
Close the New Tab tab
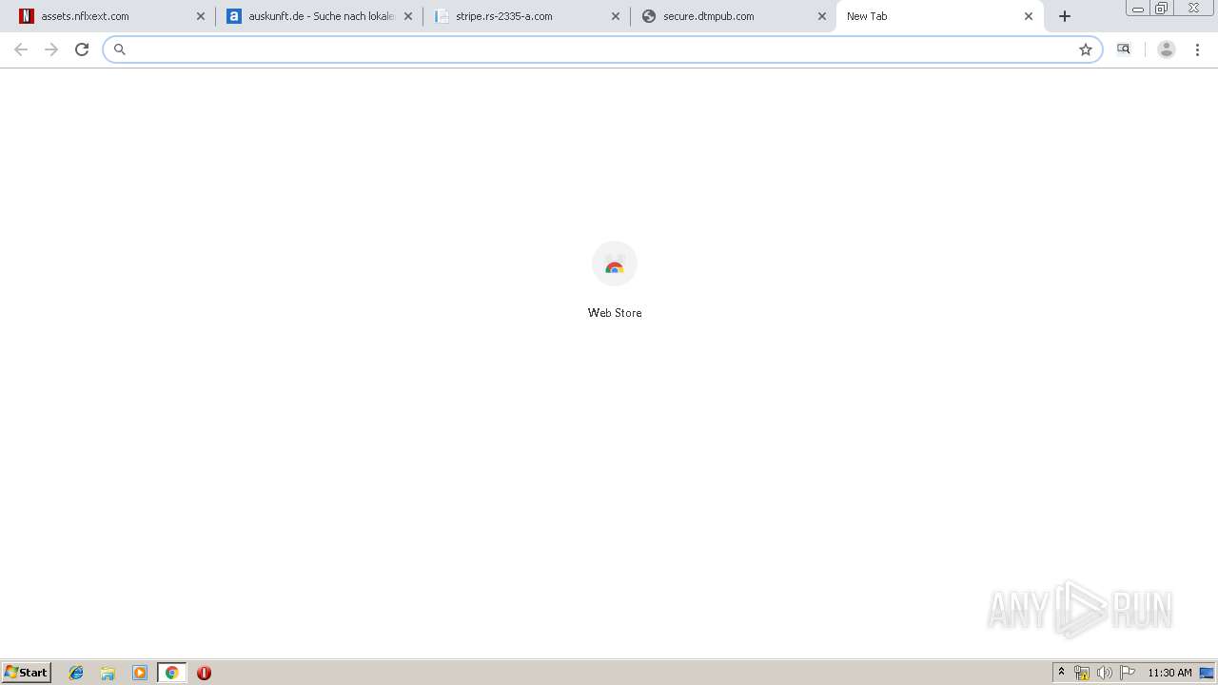pyautogui.click(x=1029, y=16)
